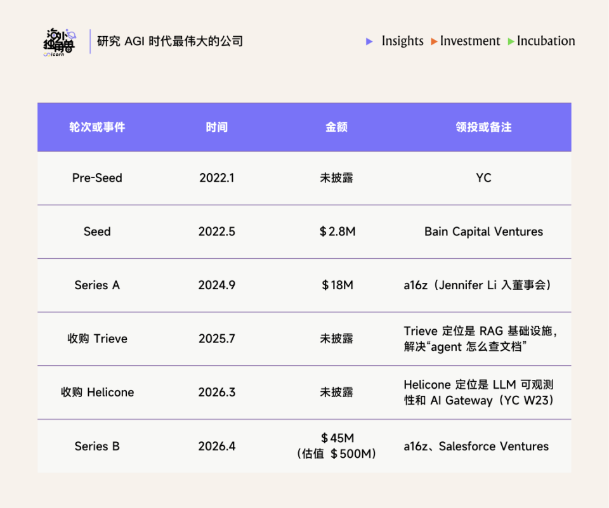The width and height of the screenshot is (609, 508).
Task: Select the Seed row label
Action: [97, 231]
